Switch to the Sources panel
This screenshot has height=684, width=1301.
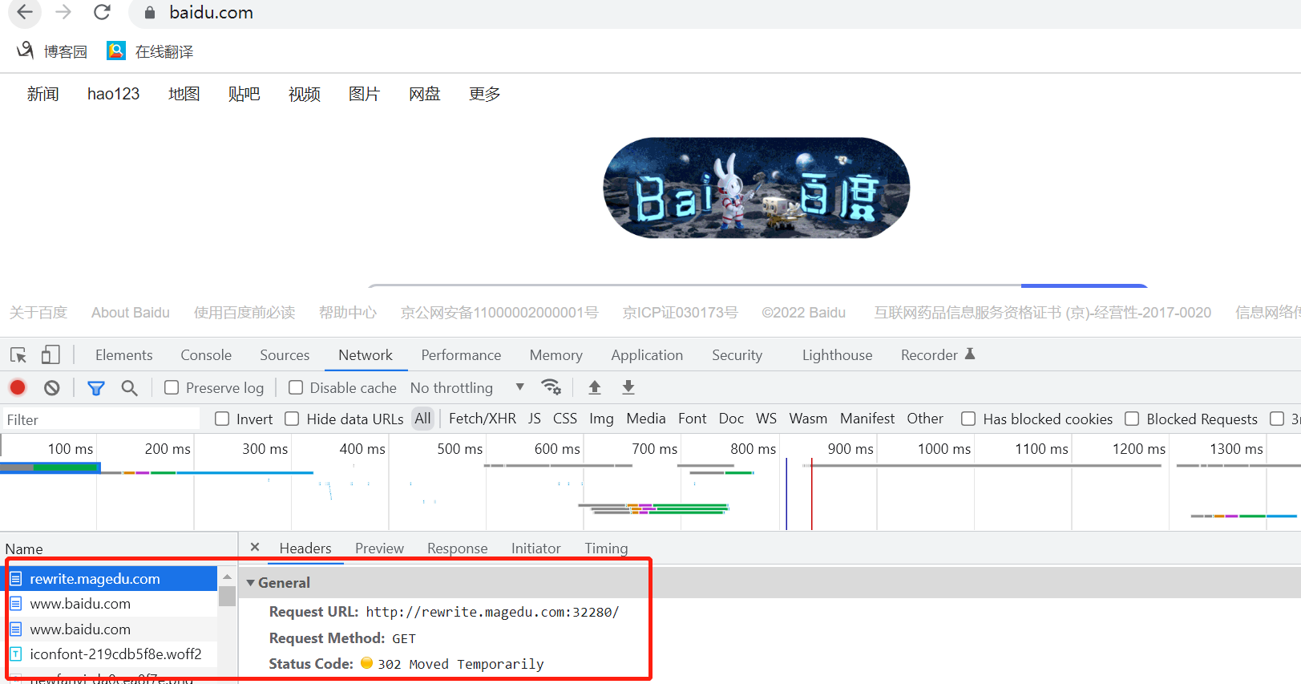(285, 355)
